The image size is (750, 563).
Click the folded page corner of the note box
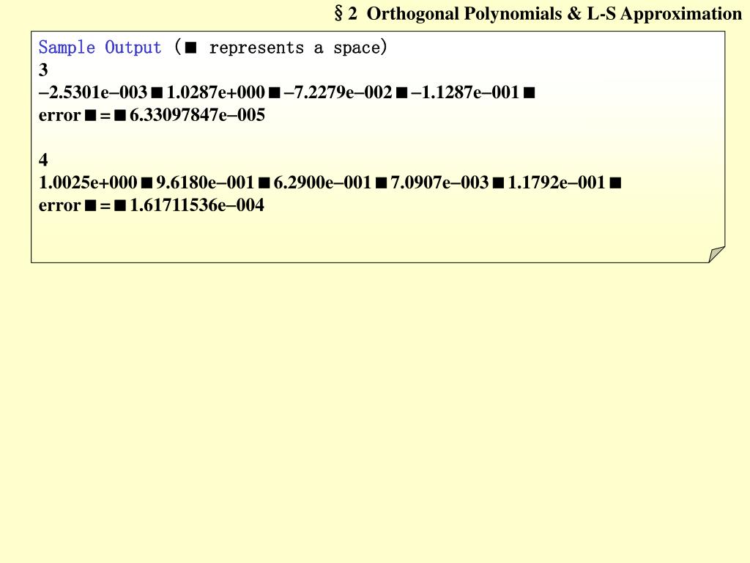point(716,254)
